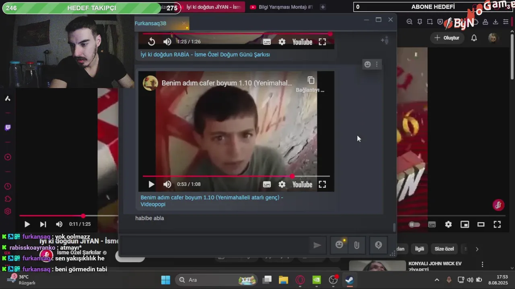Open settings gear of the cafer video embed

282,184
